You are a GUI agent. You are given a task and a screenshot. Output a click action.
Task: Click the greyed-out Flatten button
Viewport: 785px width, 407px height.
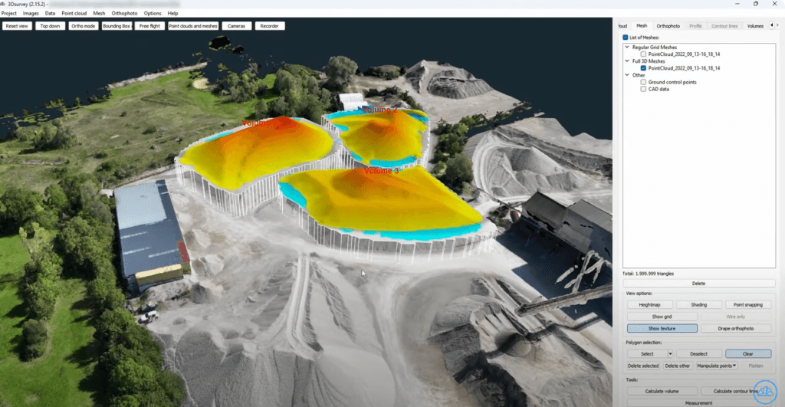(x=755, y=366)
